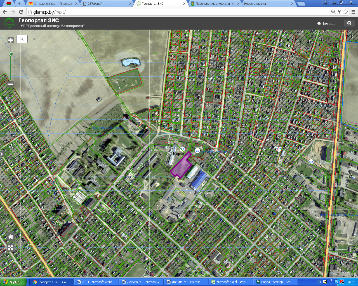
Task: Click the zoom level slider handle
Action: tap(11, 54)
